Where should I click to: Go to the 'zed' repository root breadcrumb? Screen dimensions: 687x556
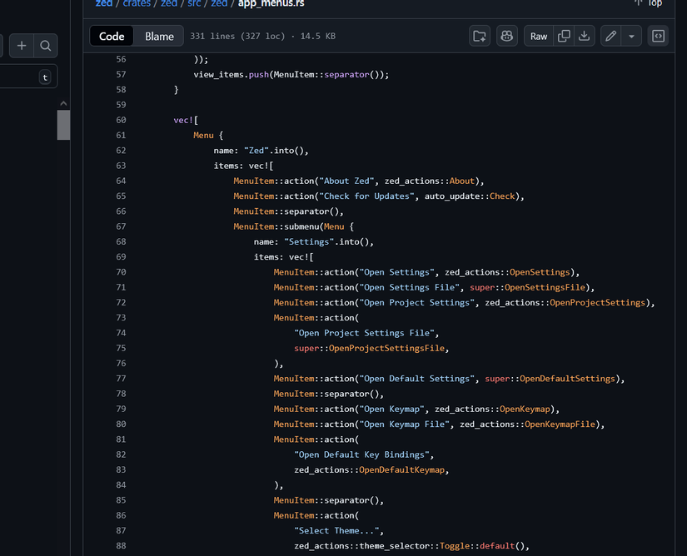(x=104, y=3)
